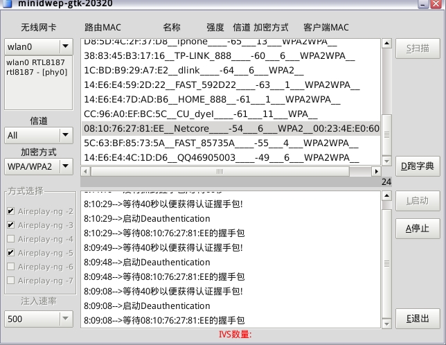The image size is (446, 345).
Task: Click the network list scroll-up arrow
Action: click(386, 44)
